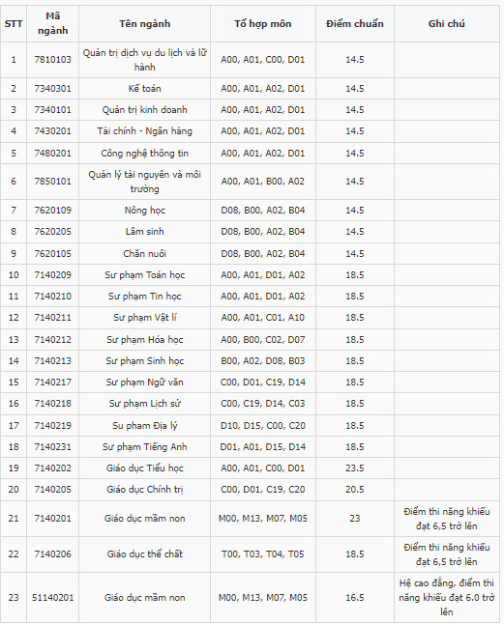Screen dimensions: 504x624
Task: Select the 'Sư phạm Toán học' cell
Action: click(x=145, y=275)
